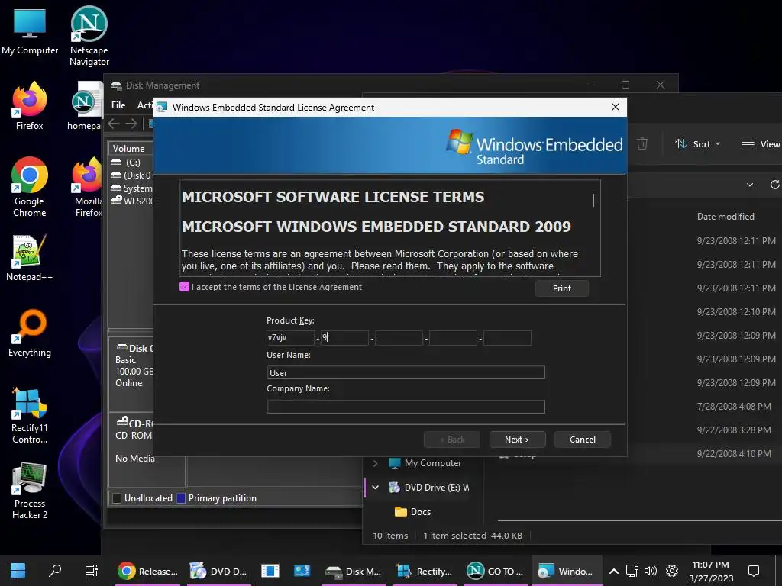Click the refresh icon in File Explorer

(x=774, y=185)
